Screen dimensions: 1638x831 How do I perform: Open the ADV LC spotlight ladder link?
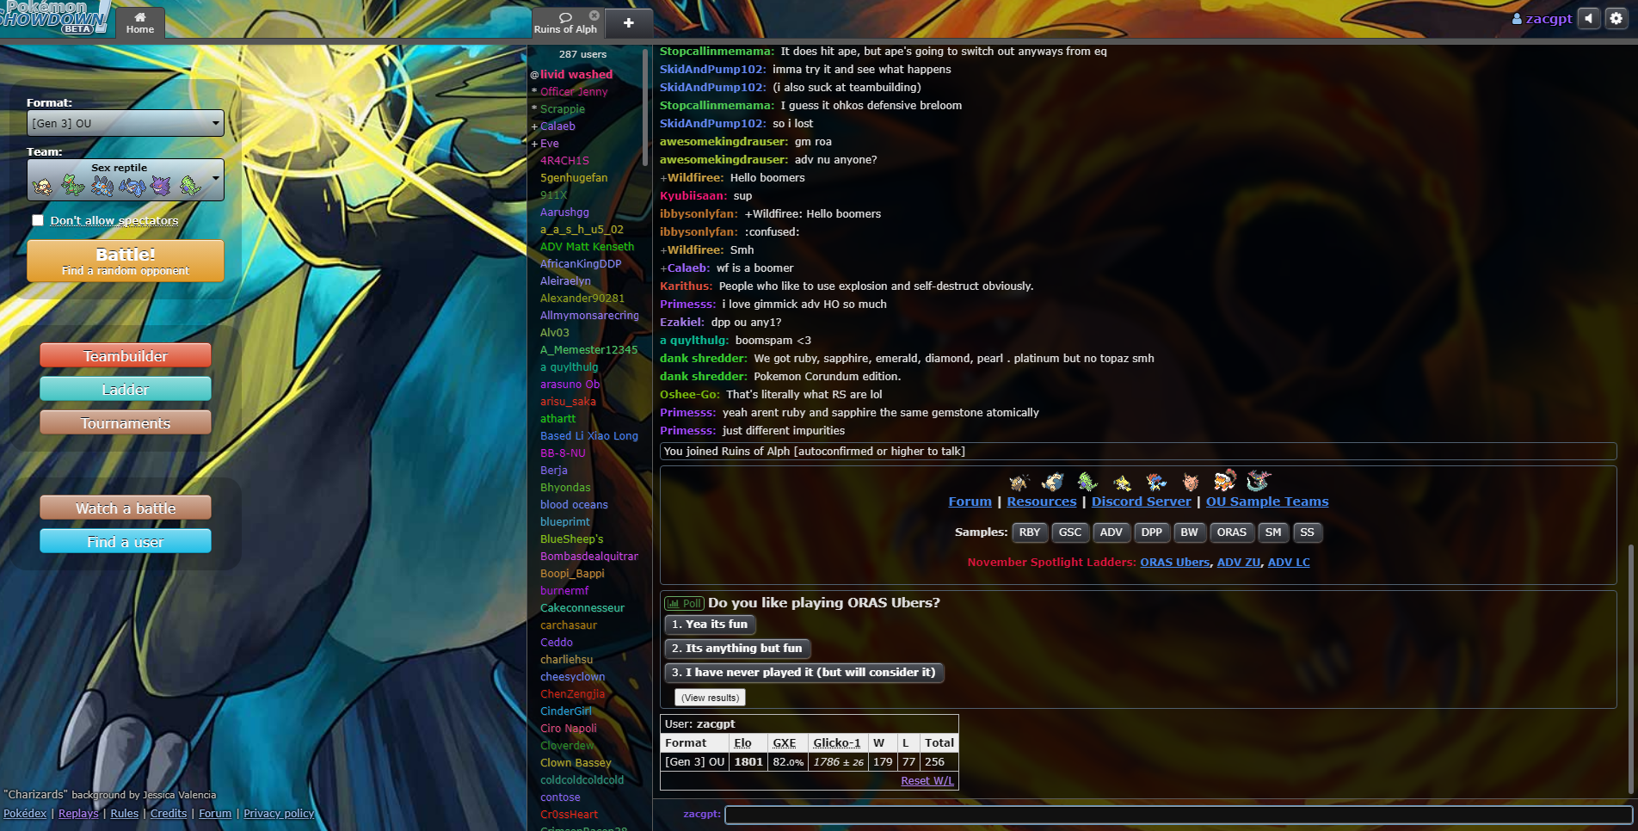[x=1289, y=563]
